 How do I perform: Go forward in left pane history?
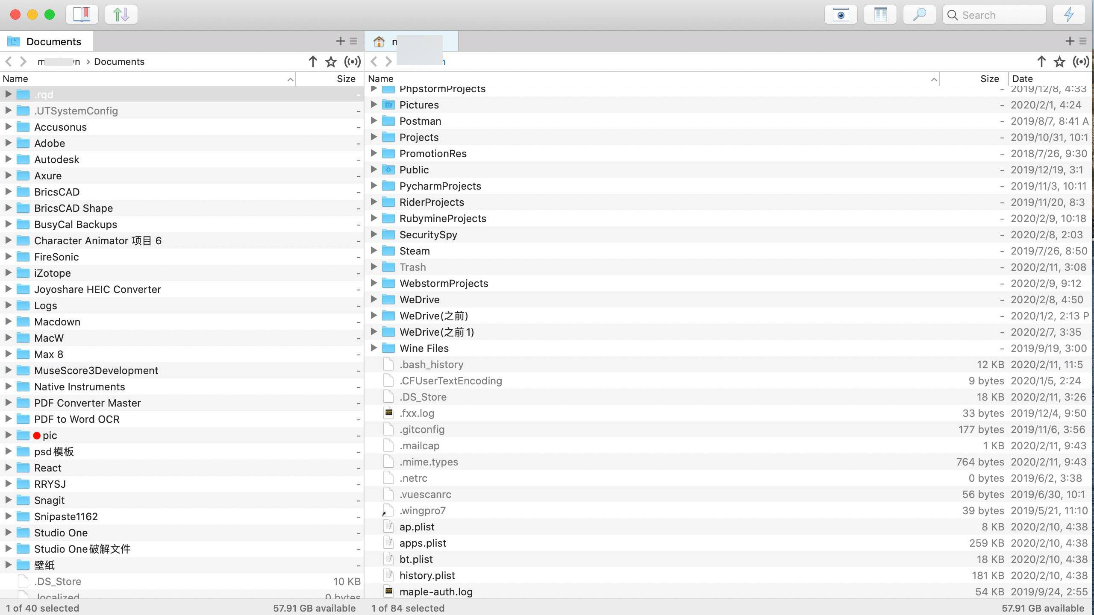coord(24,61)
